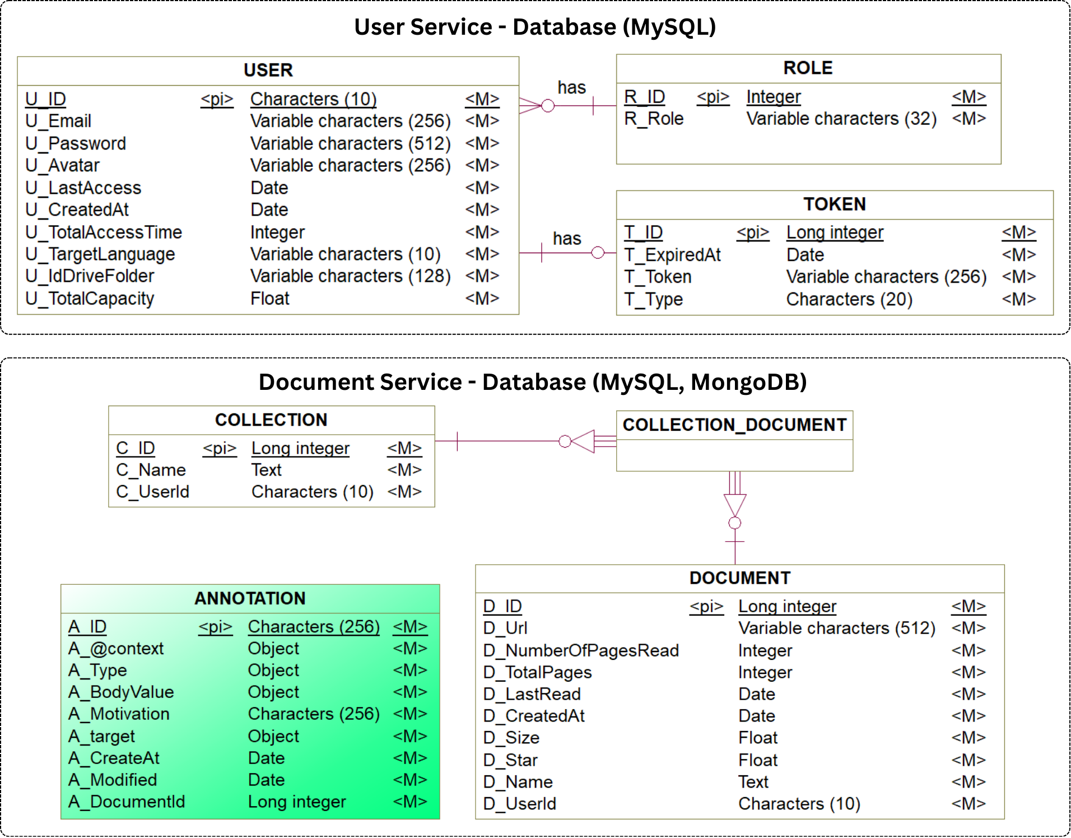The image size is (1071, 838).
Task: Click the A_@context attribute
Action: tap(115, 649)
